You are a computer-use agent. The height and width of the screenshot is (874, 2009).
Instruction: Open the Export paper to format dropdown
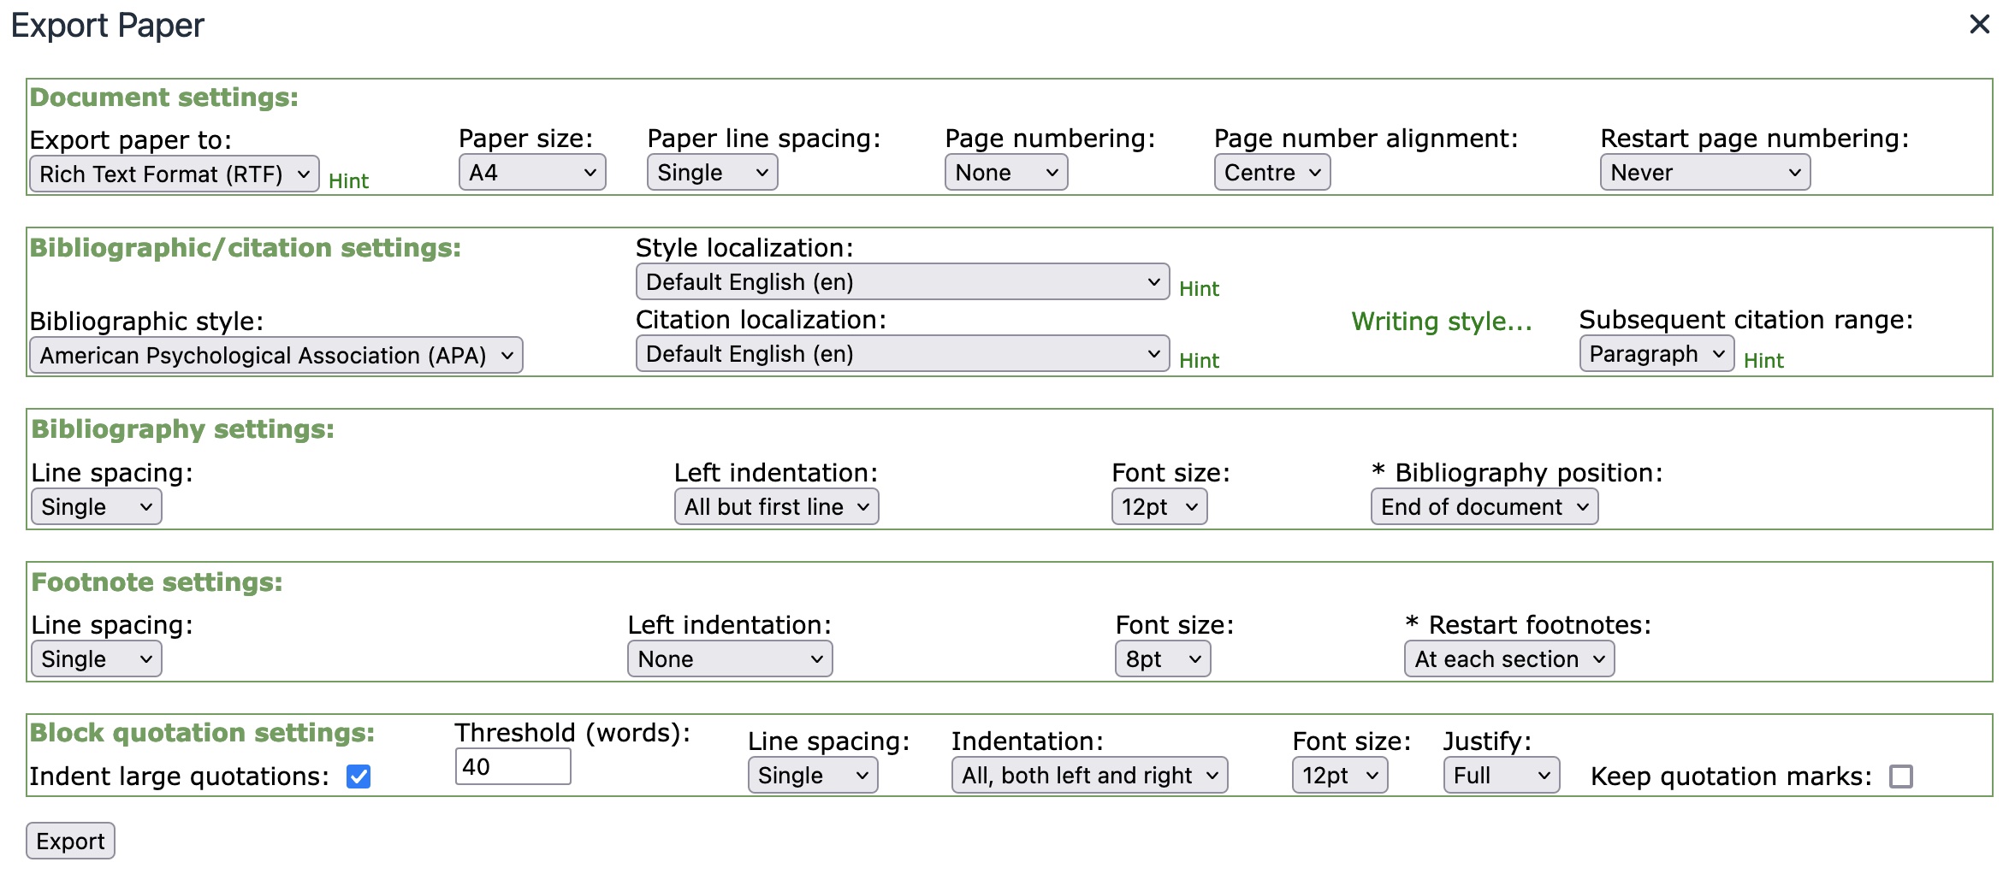174,173
